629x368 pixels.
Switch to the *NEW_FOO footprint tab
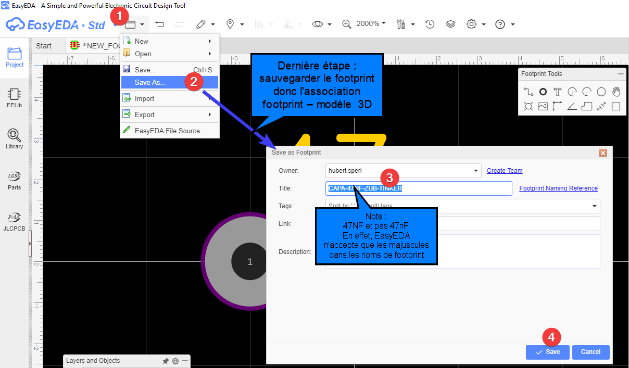click(95, 46)
